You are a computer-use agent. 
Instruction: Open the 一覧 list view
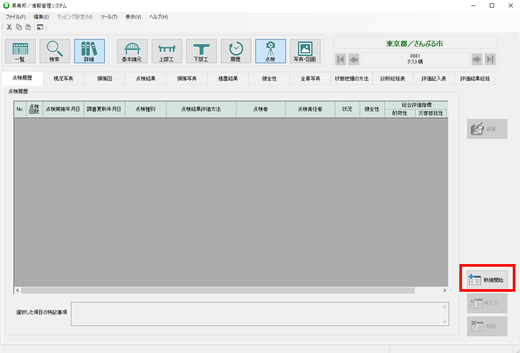tap(20, 51)
